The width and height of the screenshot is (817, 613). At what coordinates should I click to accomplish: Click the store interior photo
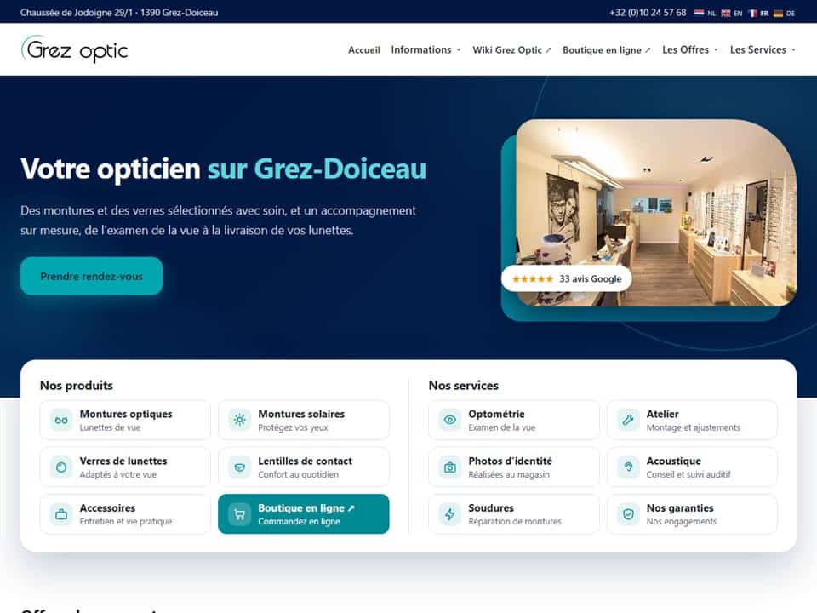(656, 213)
